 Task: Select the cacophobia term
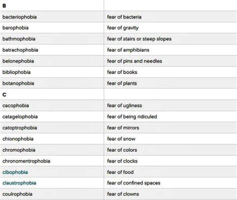[15, 106]
